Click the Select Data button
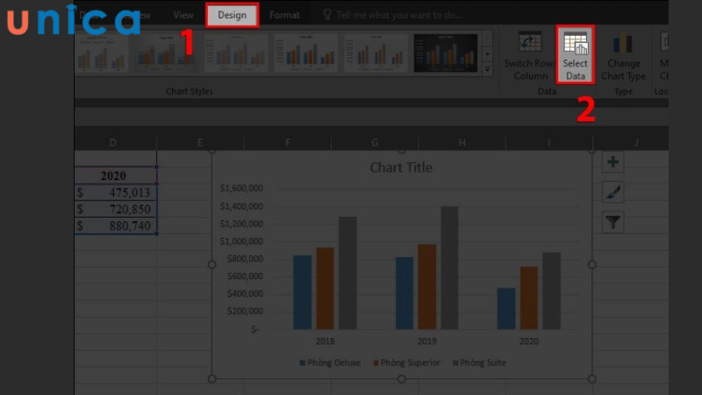 tap(576, 55)
